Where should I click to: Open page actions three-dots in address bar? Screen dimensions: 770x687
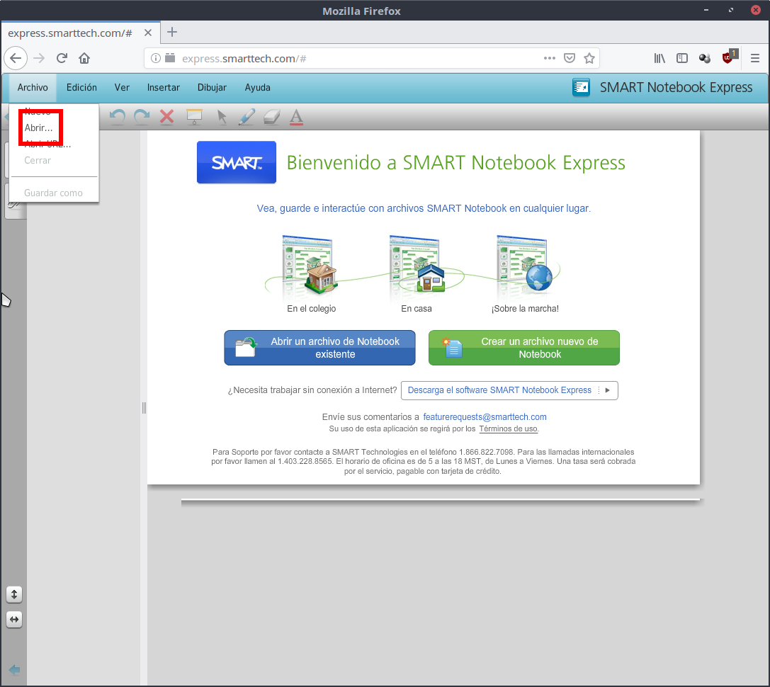coord(550,58)
